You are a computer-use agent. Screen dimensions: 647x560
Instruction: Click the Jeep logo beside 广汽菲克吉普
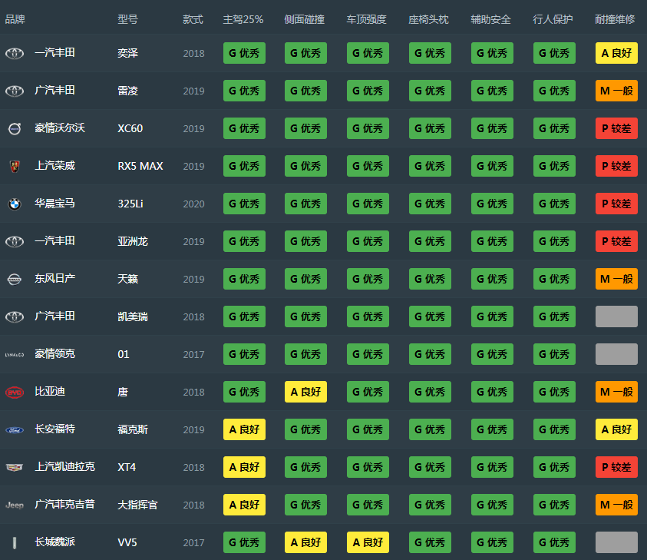pyautogui.click(x=15, y=505)
